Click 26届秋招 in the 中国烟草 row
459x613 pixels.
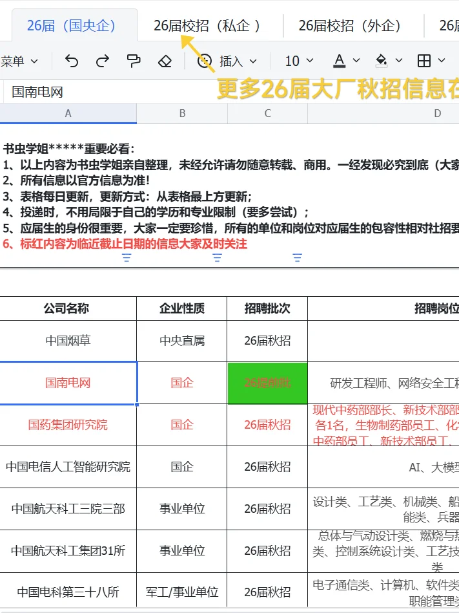point(267,341)
